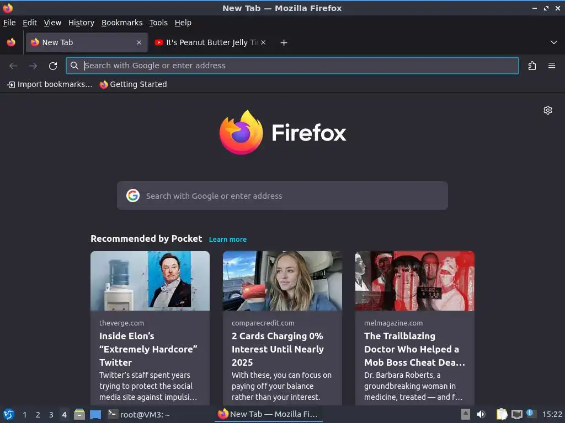Switch to It's Peanut Butter Jelly tab
Image resolution: width=565 pixels, height=423 pixels.
[211, 42]
